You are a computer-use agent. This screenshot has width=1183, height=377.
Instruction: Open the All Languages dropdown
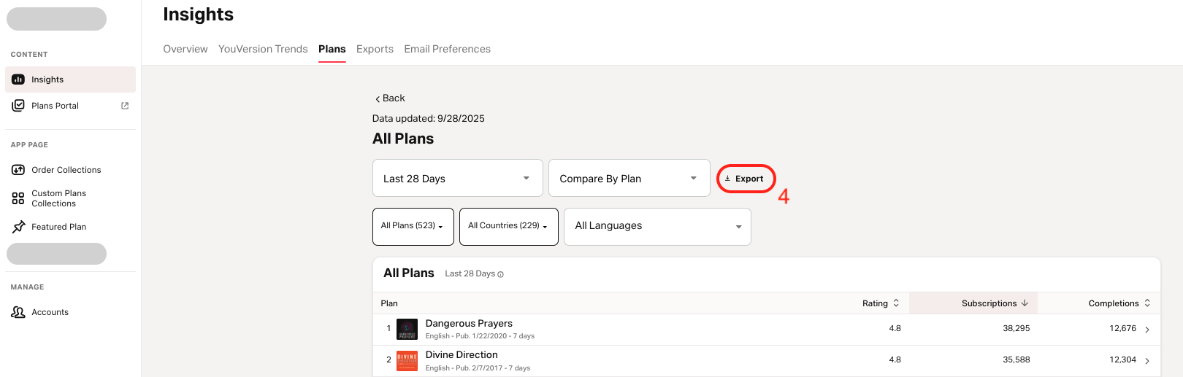click(x=656, y=226)
